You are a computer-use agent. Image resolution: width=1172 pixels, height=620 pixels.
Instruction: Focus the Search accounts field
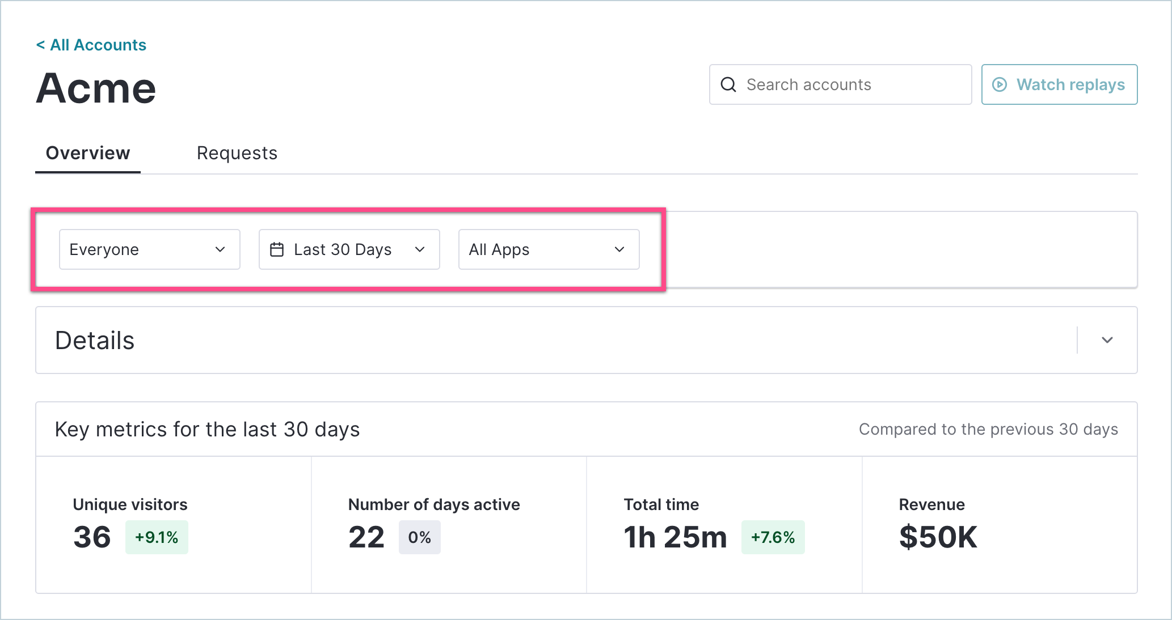coord(840,84)
